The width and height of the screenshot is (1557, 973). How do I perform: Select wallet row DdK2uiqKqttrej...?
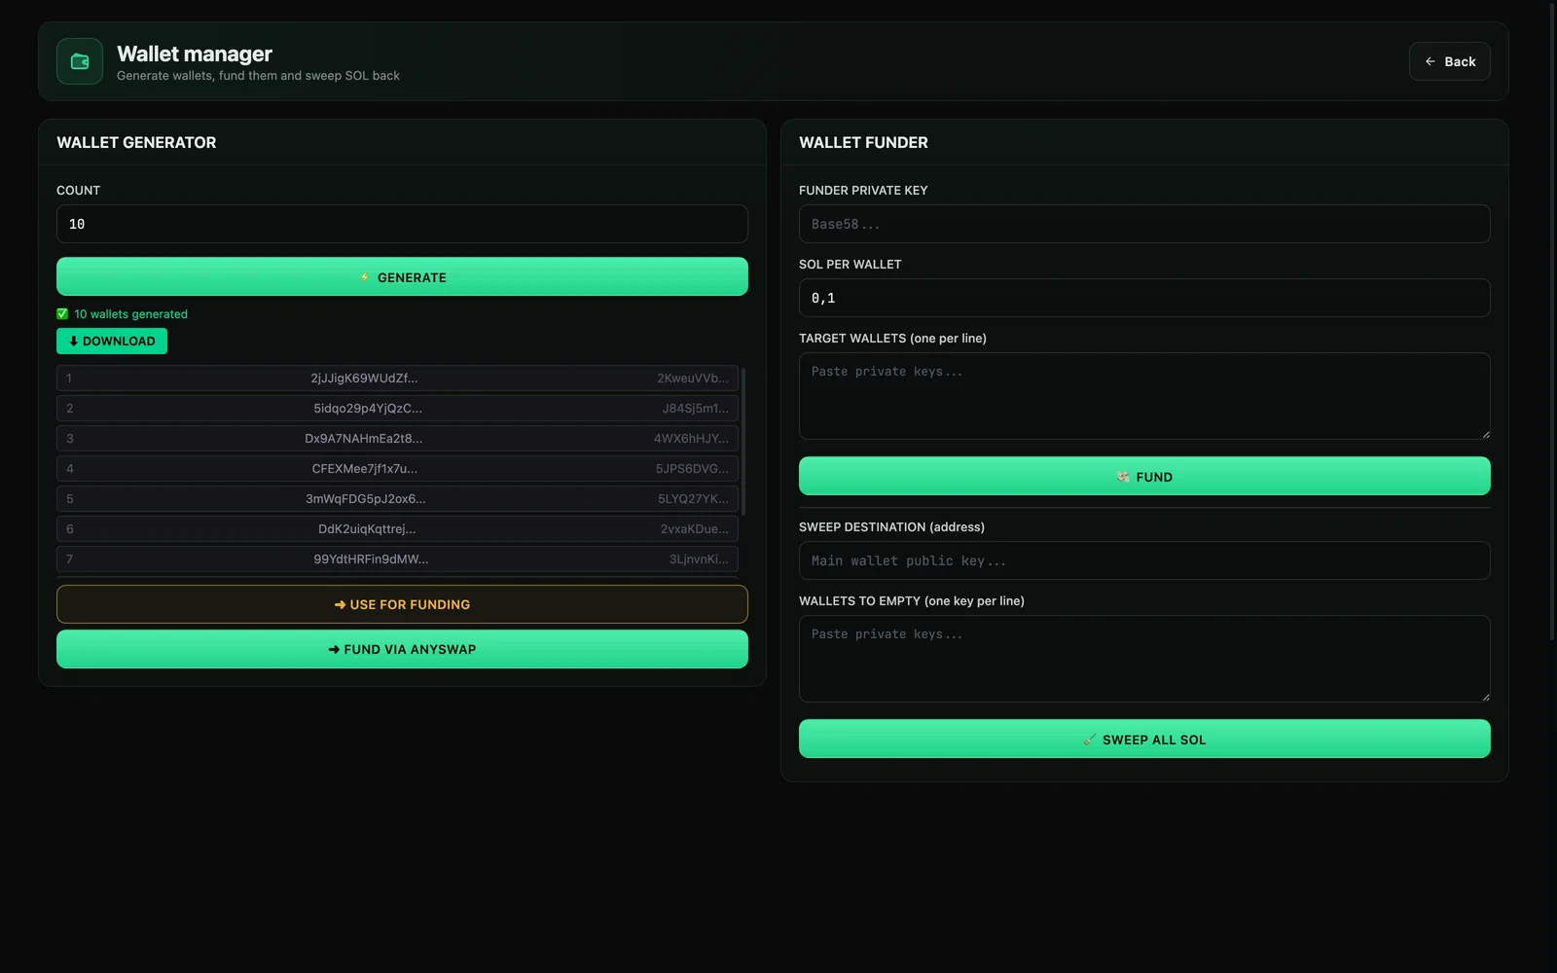pos(397,529)
